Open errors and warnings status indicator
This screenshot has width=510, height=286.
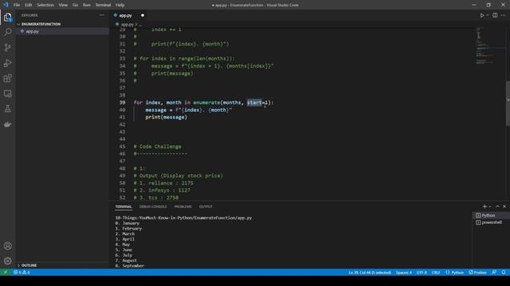point(22,272)
